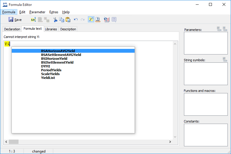Screen dimensions: 231x154
Task: Click the Save toolbar button
Action: click(15, 20)
